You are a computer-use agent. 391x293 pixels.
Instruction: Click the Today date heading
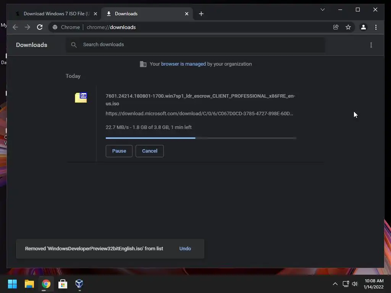click(x=73, y=76)
